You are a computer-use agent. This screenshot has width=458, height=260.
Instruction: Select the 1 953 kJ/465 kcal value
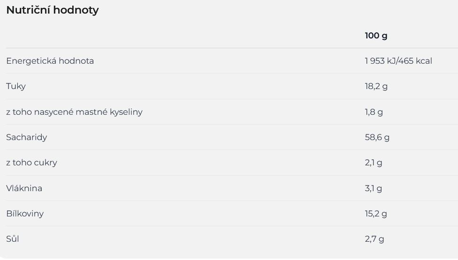(398, 60)
